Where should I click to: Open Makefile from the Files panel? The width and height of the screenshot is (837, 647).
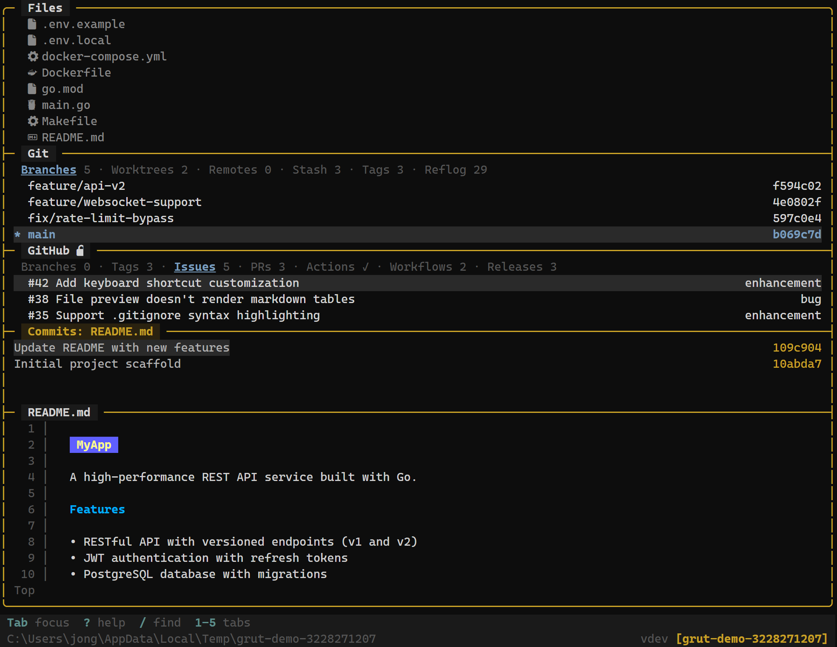point(69,121)
